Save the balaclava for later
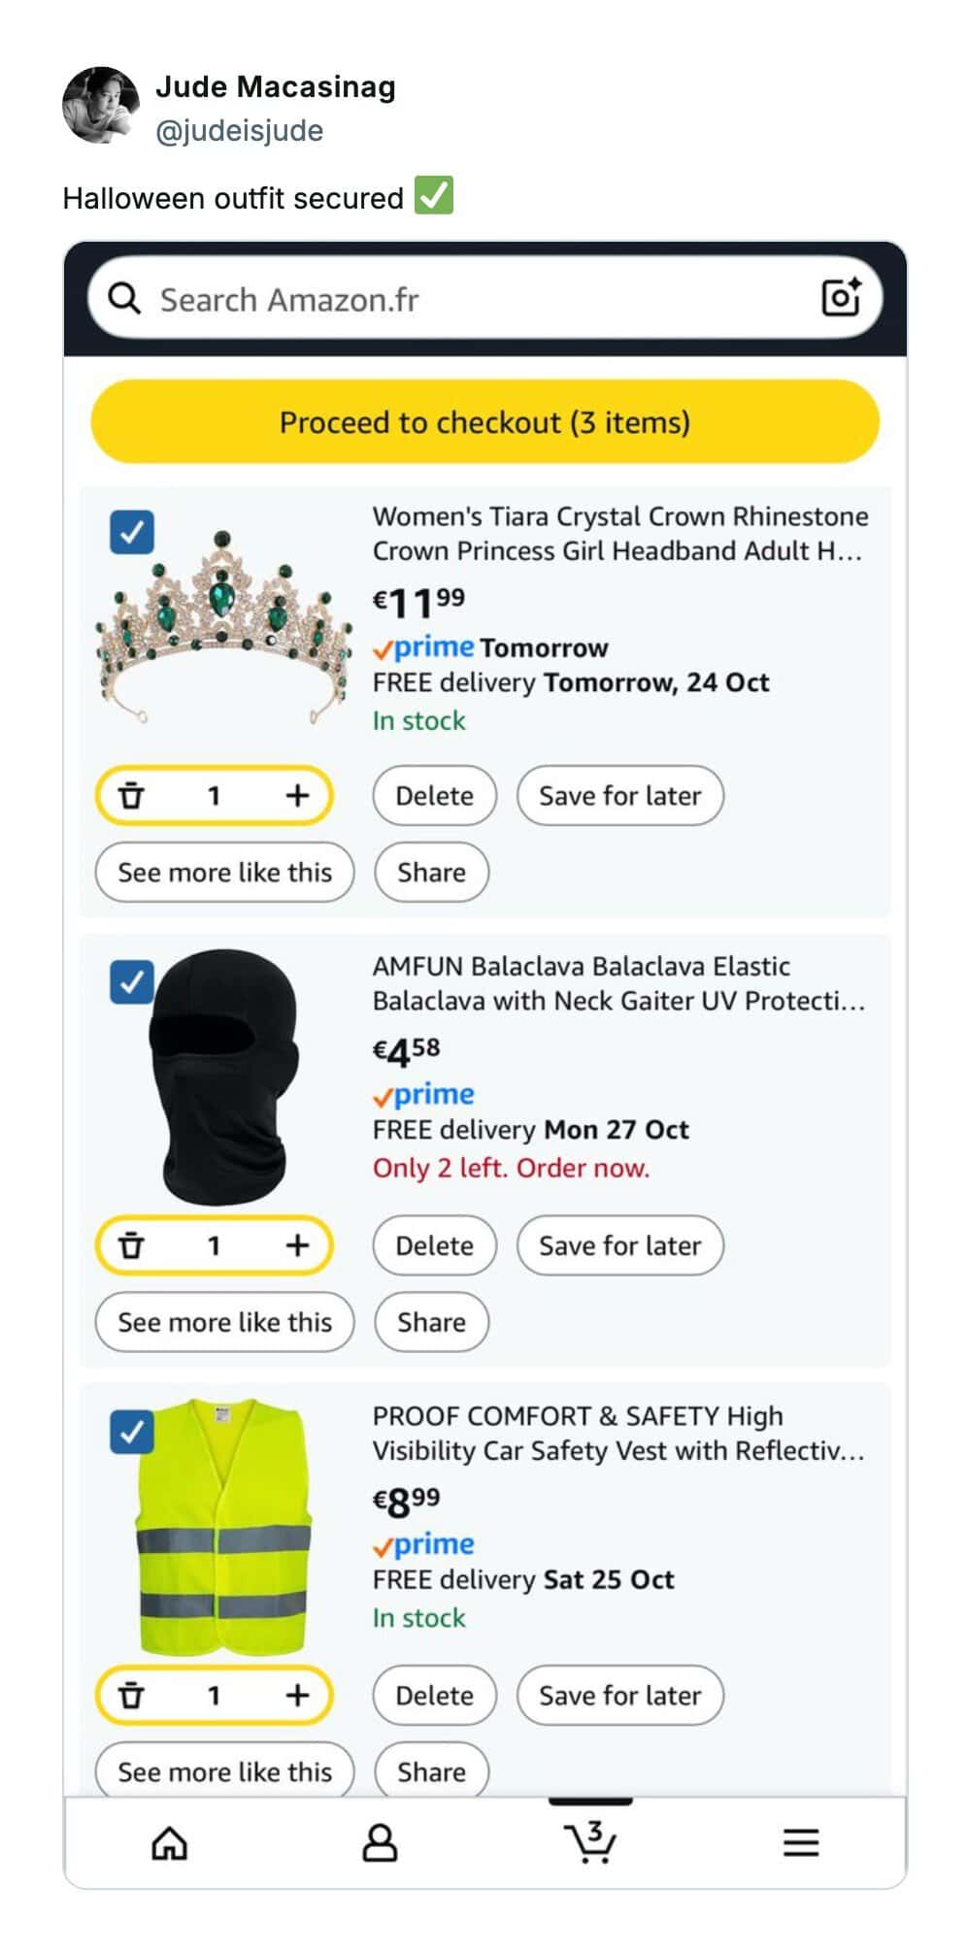 [619, 1245]
